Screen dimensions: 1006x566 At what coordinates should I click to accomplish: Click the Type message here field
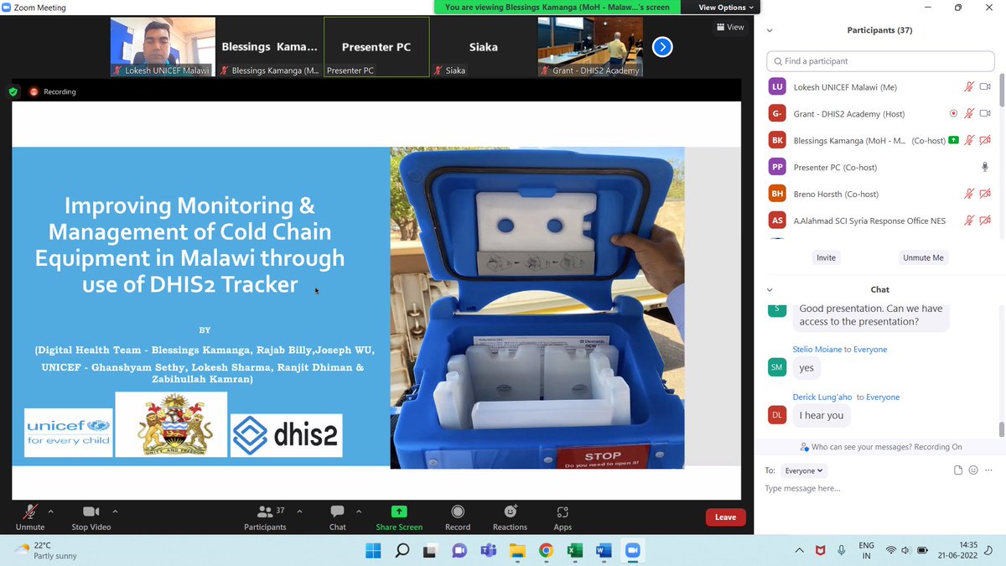pyautogui.click(x=879, y=489)
